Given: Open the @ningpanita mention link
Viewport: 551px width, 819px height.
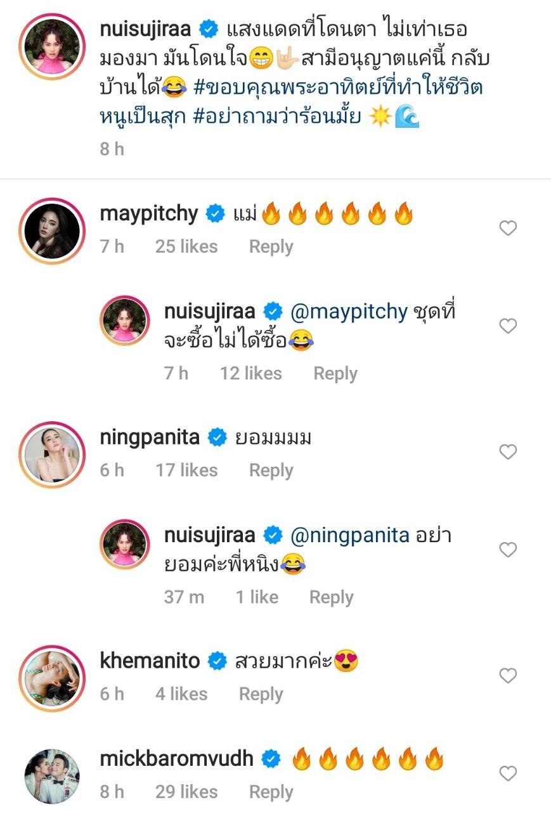Looking at the screenshot, I should pos(349,535).
